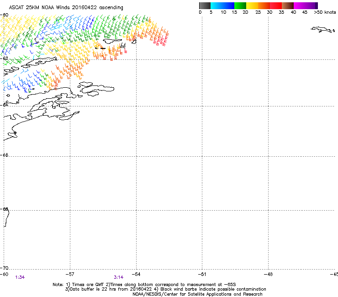338x297 pixels.
Task: Click the '-54' longitude axis label
Action: click(x=136, y=274)
